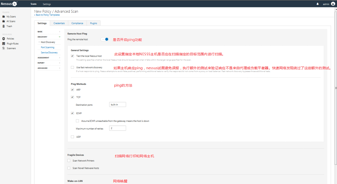Check Assume ICMP unreachable means host down

77,121
